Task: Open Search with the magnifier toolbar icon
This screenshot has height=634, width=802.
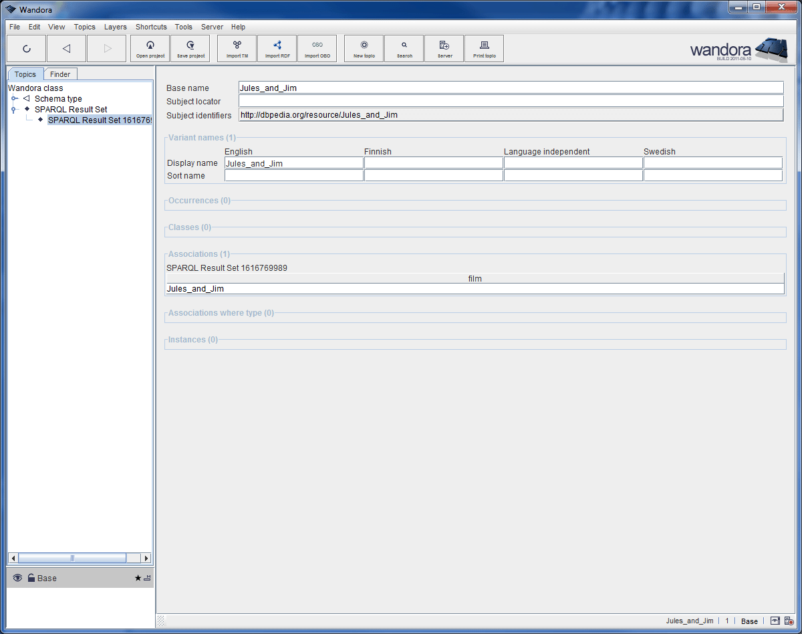Action: [404, 47]
